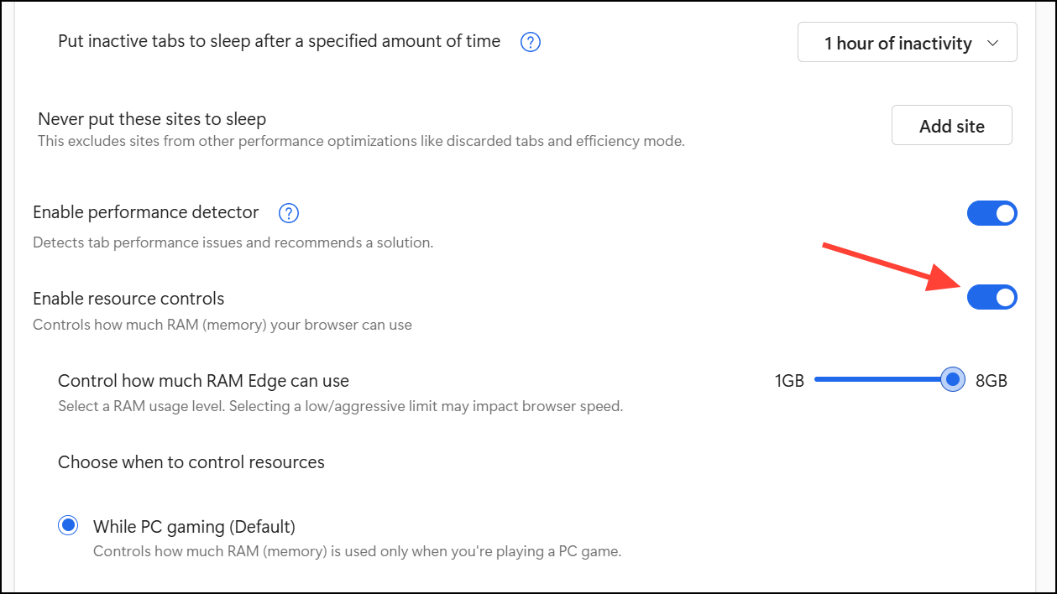Click the middle of the RAM slider track
Image resolution: width=1057 pixels, height=594 pixels.
tap(882, 380)
